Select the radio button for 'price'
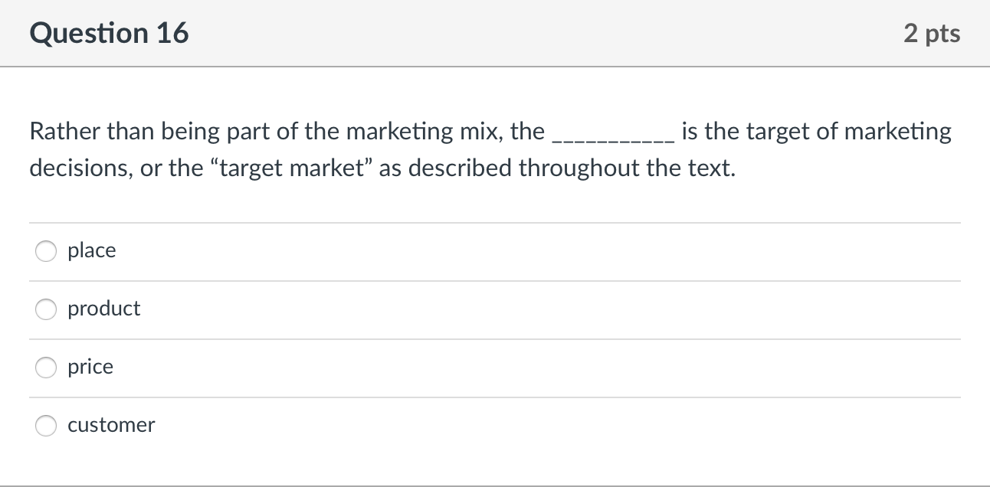This screenshot has width=990, height=487. pos(45,367)
